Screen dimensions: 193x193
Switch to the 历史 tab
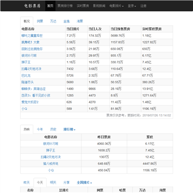[53, 129]
